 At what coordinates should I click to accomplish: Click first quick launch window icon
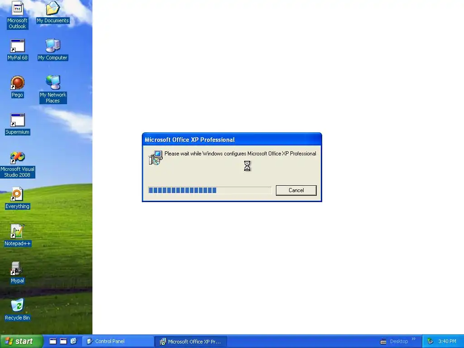coord(53,341)
